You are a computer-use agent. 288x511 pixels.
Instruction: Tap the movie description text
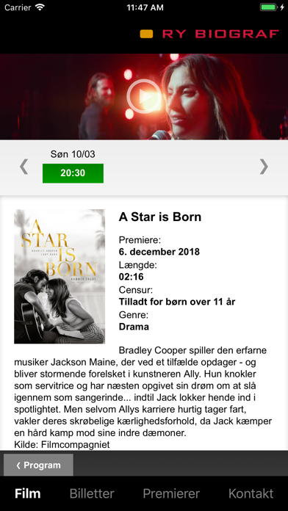point(143,392)
